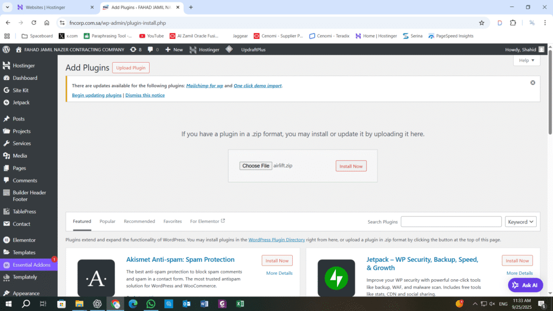Install the Jetpack plugin

click(x=517, y=261)
